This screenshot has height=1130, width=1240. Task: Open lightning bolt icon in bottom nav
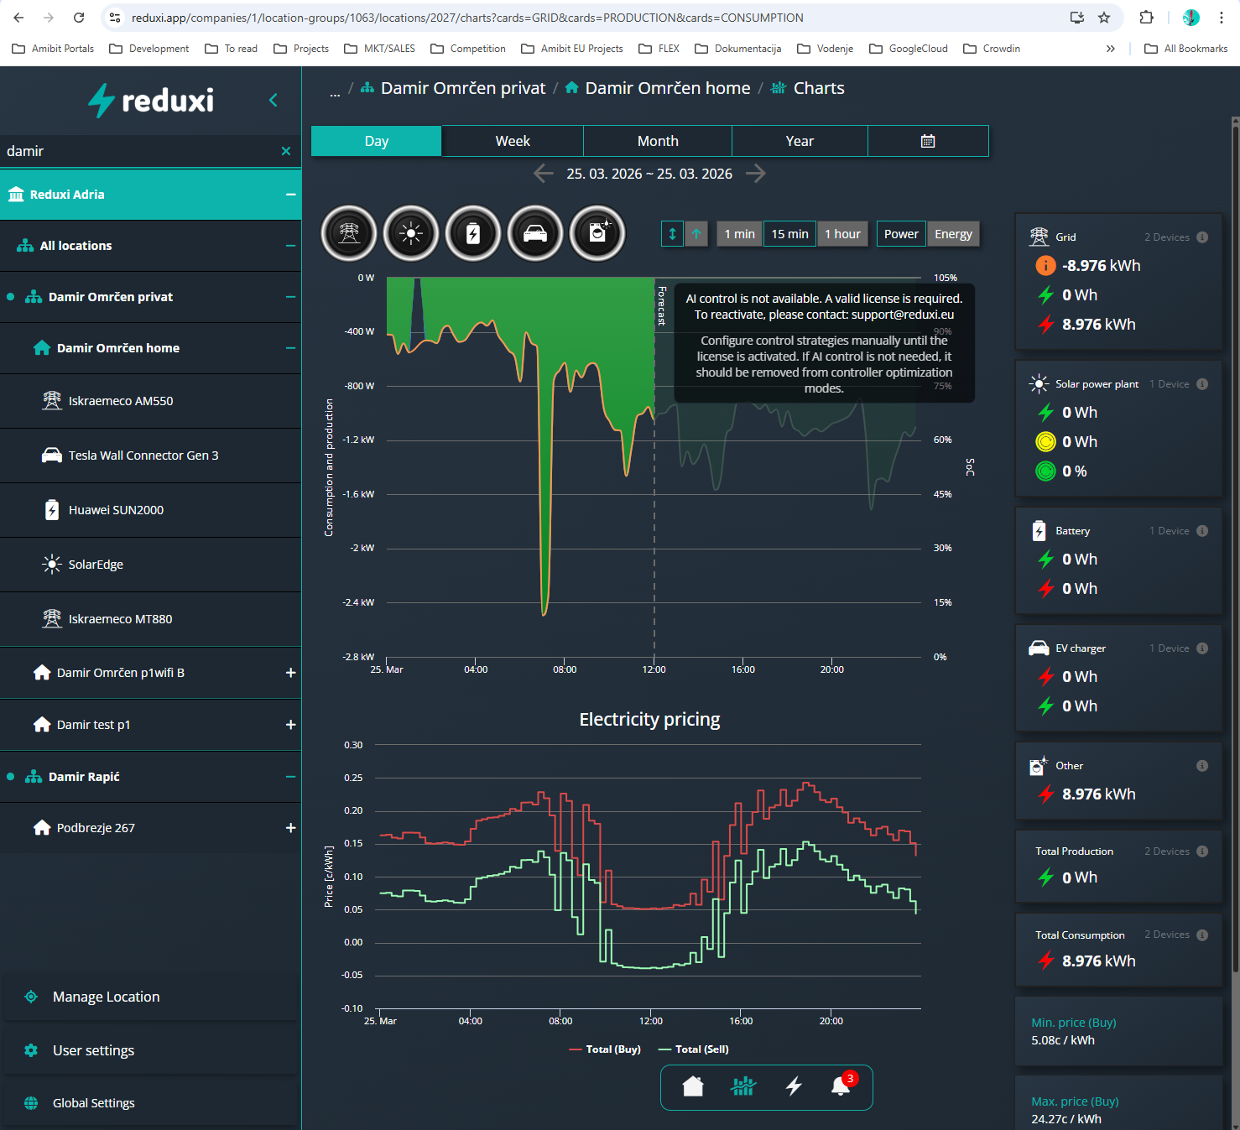coord(794,1087)
